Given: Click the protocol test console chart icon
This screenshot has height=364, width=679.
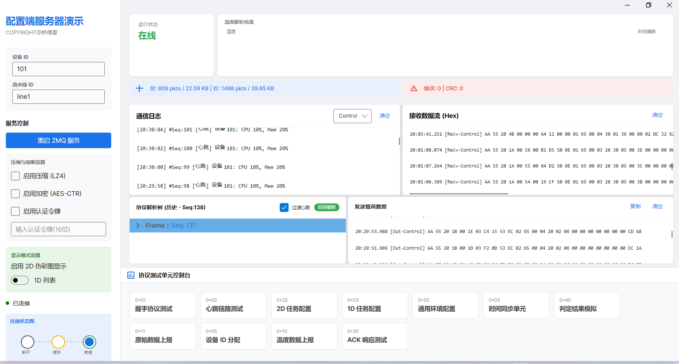Looking at the screenshot, I should 131,275.
